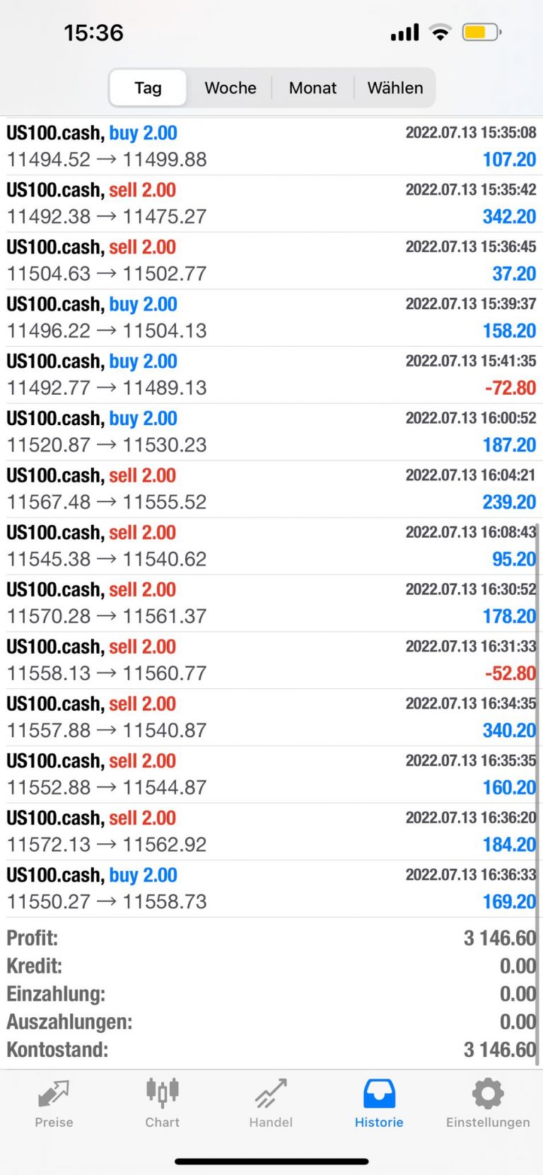Image resolution: width=543 pixels, height=1175 pixels.
Task: Open the Wählen custom period option
Action: 395,88
